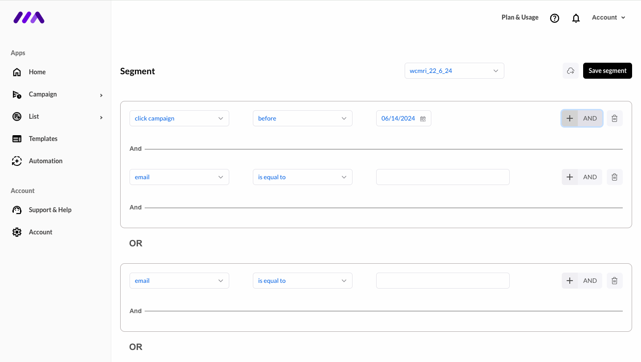This screenshot has width=641, height=362.
Task: Open Account settings via the gear icon
Action: (x=16, y=232)
